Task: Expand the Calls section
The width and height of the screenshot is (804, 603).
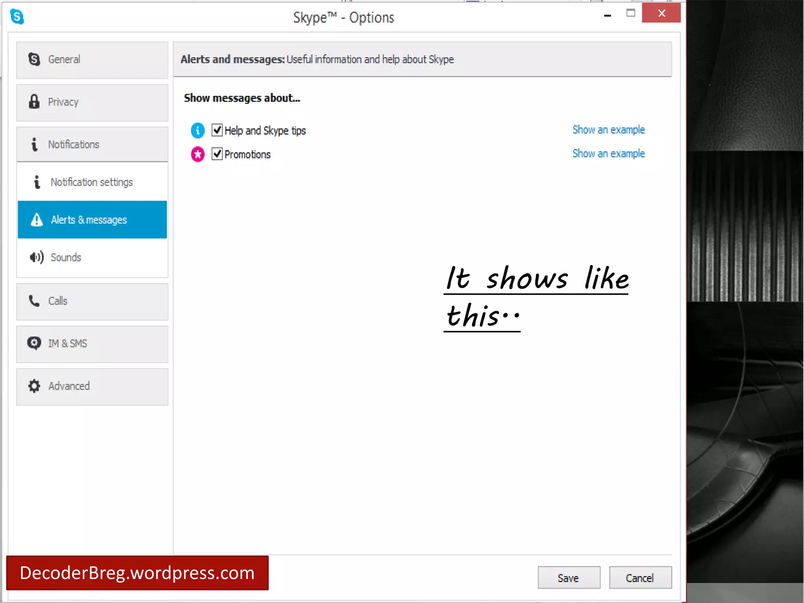Action: [92, 301]
